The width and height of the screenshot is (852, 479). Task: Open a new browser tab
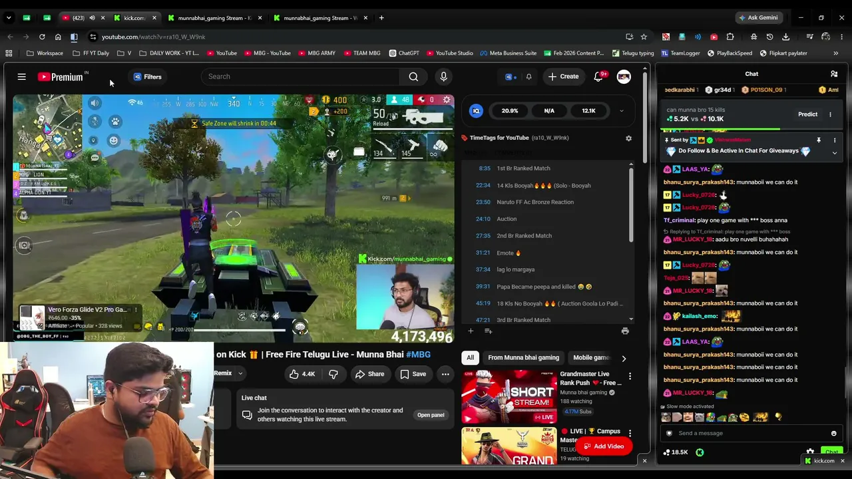coord(381,18)
